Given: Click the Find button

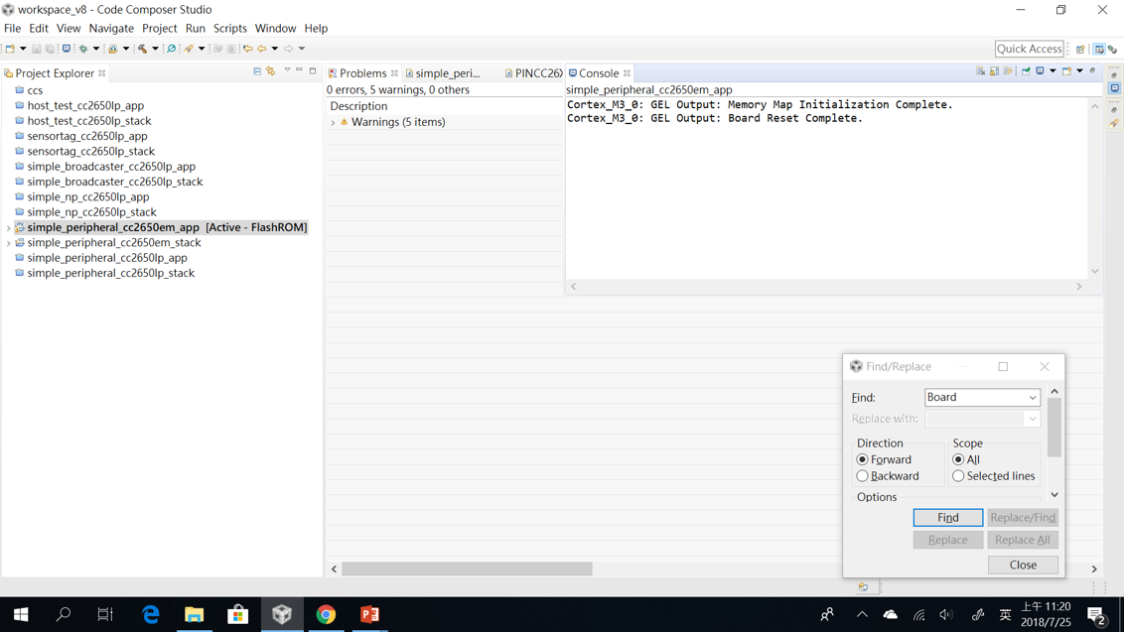Looking at the screenshot, I should 947,517.
